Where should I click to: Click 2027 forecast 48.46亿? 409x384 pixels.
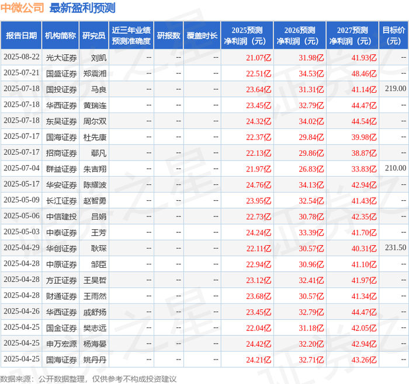[x=364, y=74]
